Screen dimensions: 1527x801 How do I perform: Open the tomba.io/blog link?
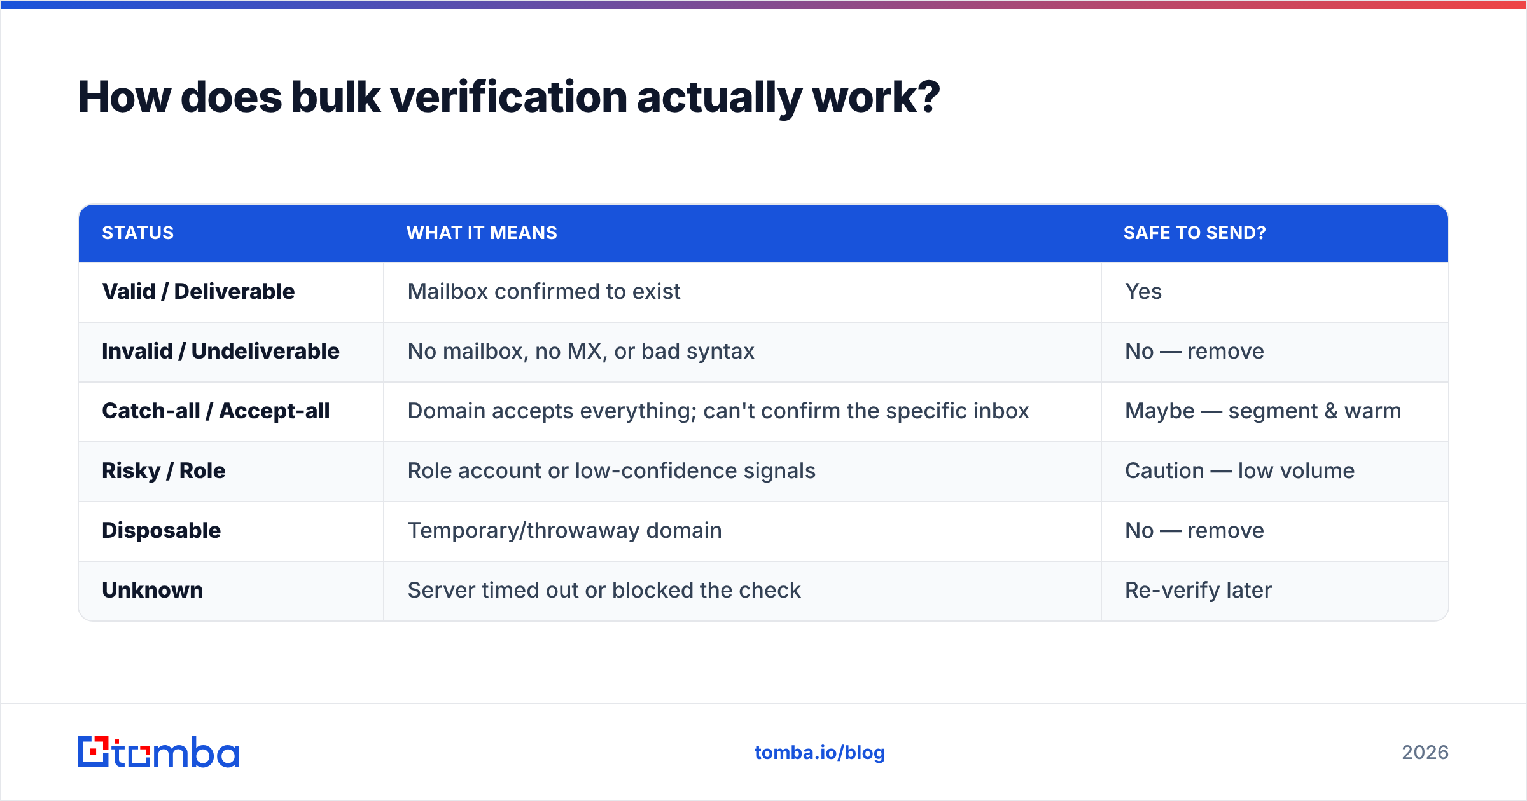point(819,753)
